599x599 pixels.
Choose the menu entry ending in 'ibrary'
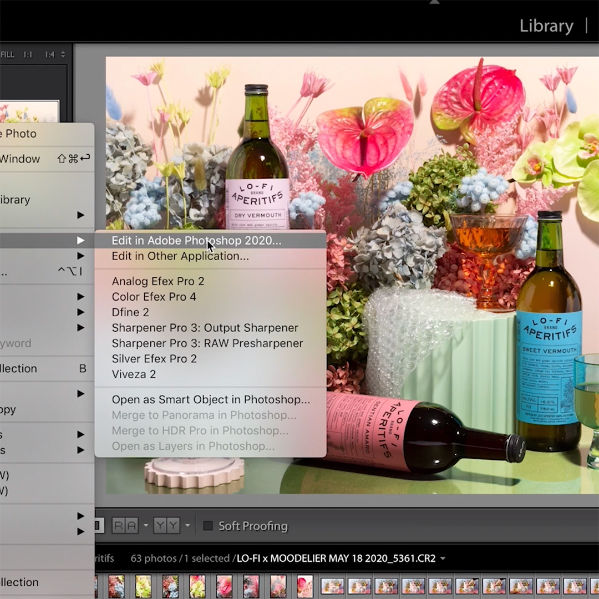pyautogui.click(x=47, y=200)
